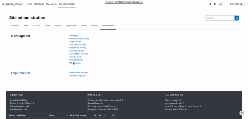Open the messaging chat bubble icon
This screenshot has height=119, width=248.
tap(215, 4)
